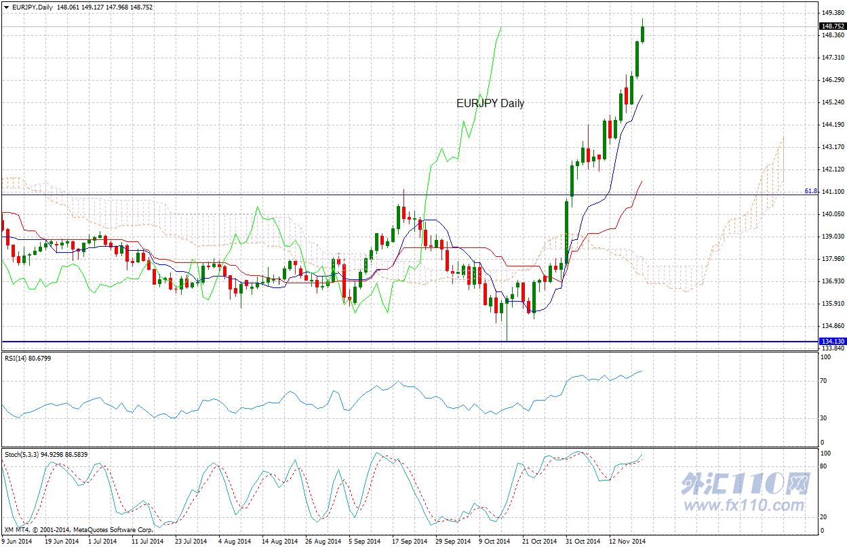Screen dimensions: 847x547
Task: Select the 61.8 Fibonacci level label
Action: click(x=810, y=191)
